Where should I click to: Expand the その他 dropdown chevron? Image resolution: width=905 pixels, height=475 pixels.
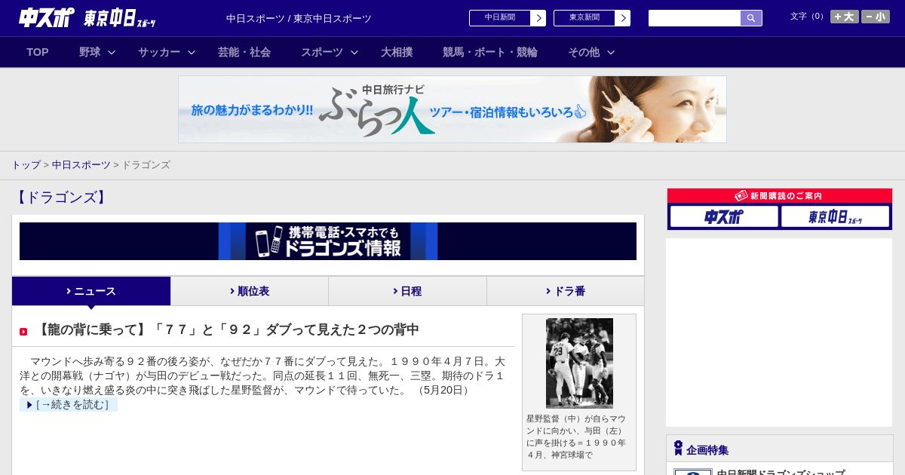coord(611,52)
